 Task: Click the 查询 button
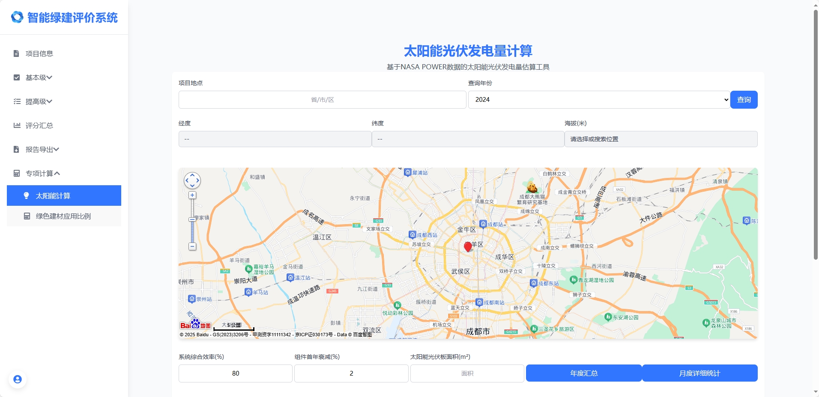744,99
